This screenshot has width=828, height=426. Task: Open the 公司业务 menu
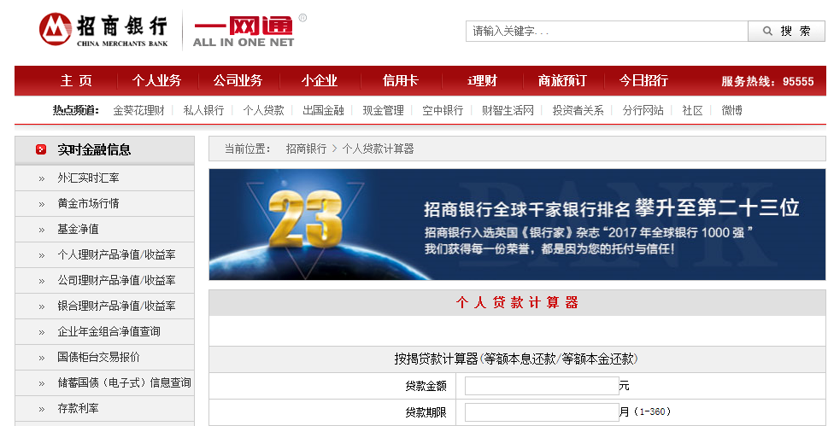tap(238, 81)
